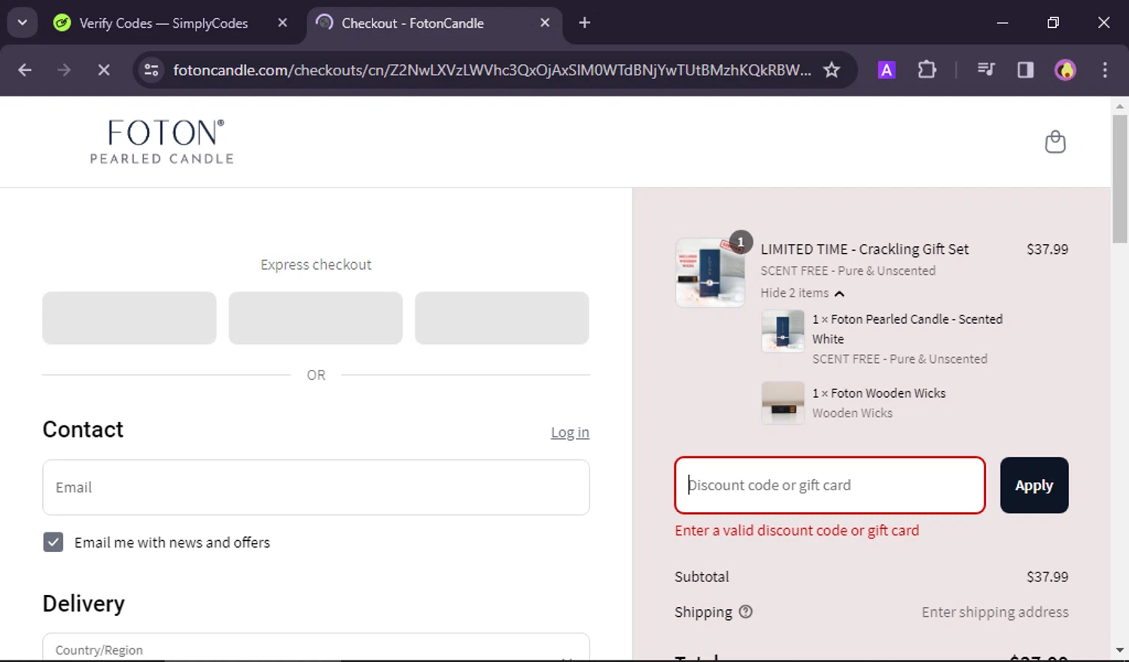Open the Extensions puzzle menu

tap(927, 70)
